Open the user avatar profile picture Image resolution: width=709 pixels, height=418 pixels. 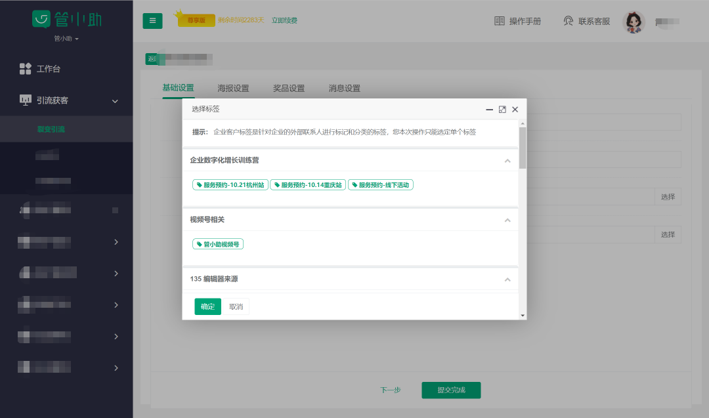pyautogui.click(x=634, y=22)
